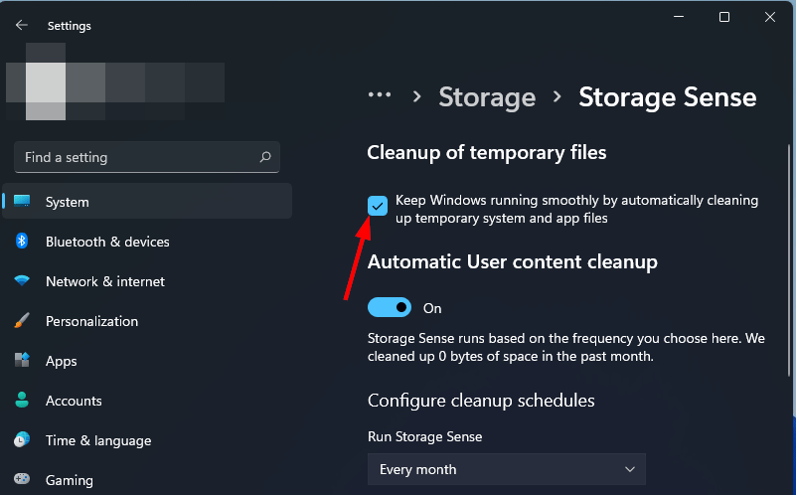Screen dimensions: 796x495
Task: Turn off Automatic User content cleanup toggle
Action: [x=390, y=307]
